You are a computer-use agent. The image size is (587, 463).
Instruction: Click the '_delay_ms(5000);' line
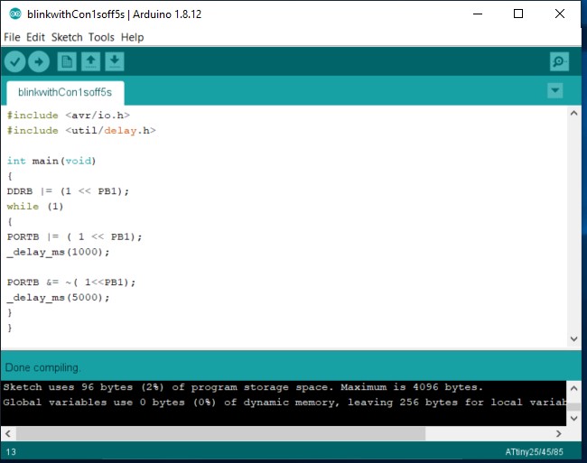pyautogui.click(x=58, y=298)
